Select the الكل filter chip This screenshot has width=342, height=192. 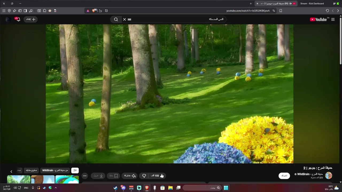(x=75, y=170)
